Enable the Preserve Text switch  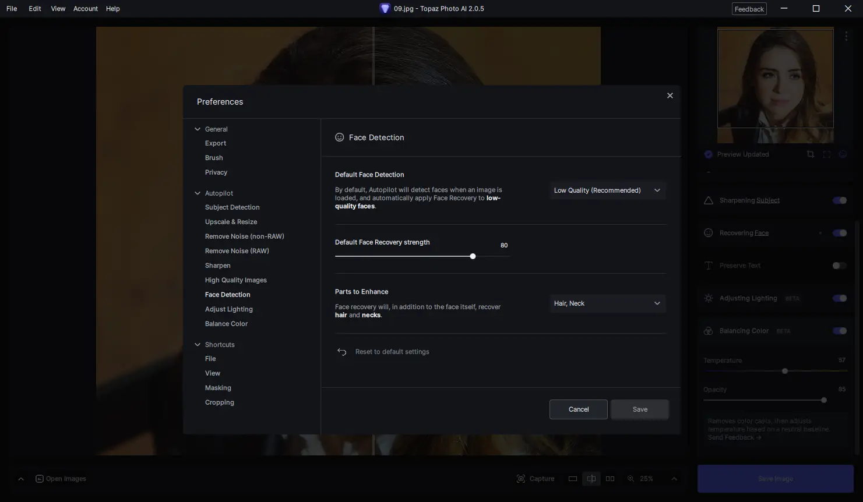click(840, 266)
